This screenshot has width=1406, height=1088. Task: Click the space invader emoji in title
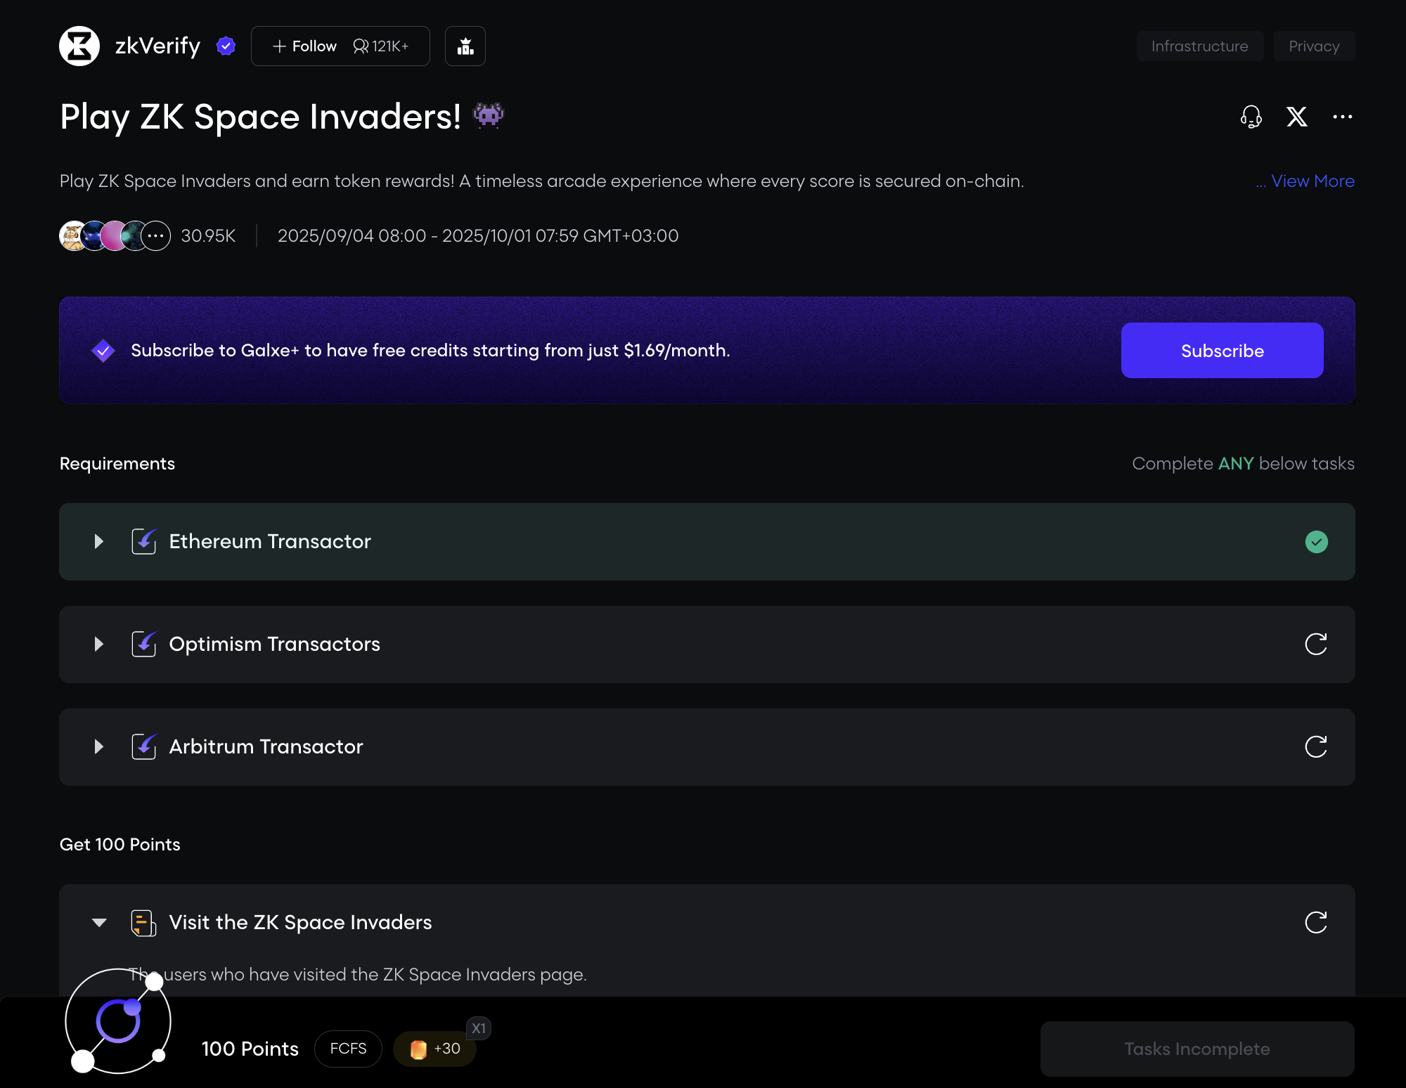(x=489, y=115)
